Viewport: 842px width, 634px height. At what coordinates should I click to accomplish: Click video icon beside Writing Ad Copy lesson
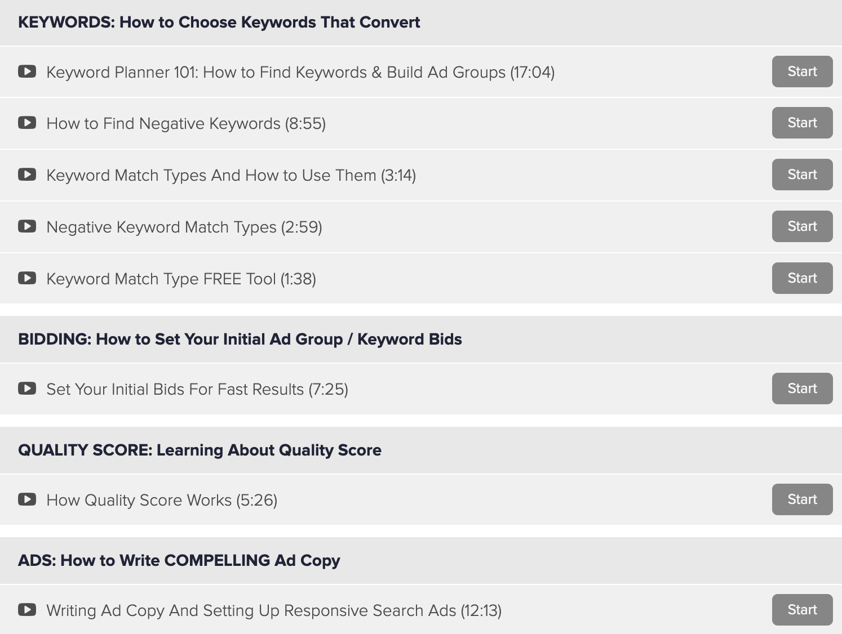click(x=27, y=610)
